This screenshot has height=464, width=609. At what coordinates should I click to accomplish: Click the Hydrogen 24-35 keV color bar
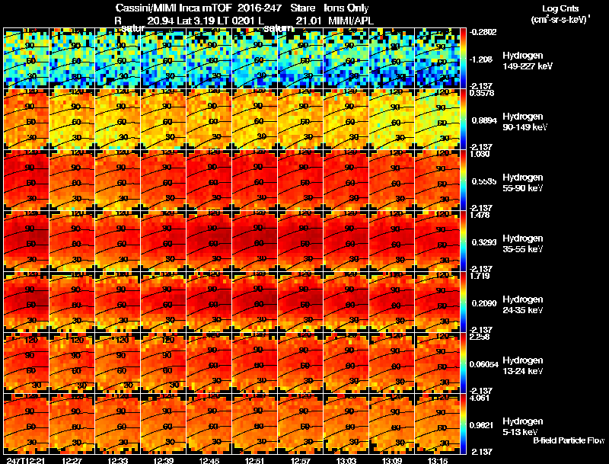point(464,302)
